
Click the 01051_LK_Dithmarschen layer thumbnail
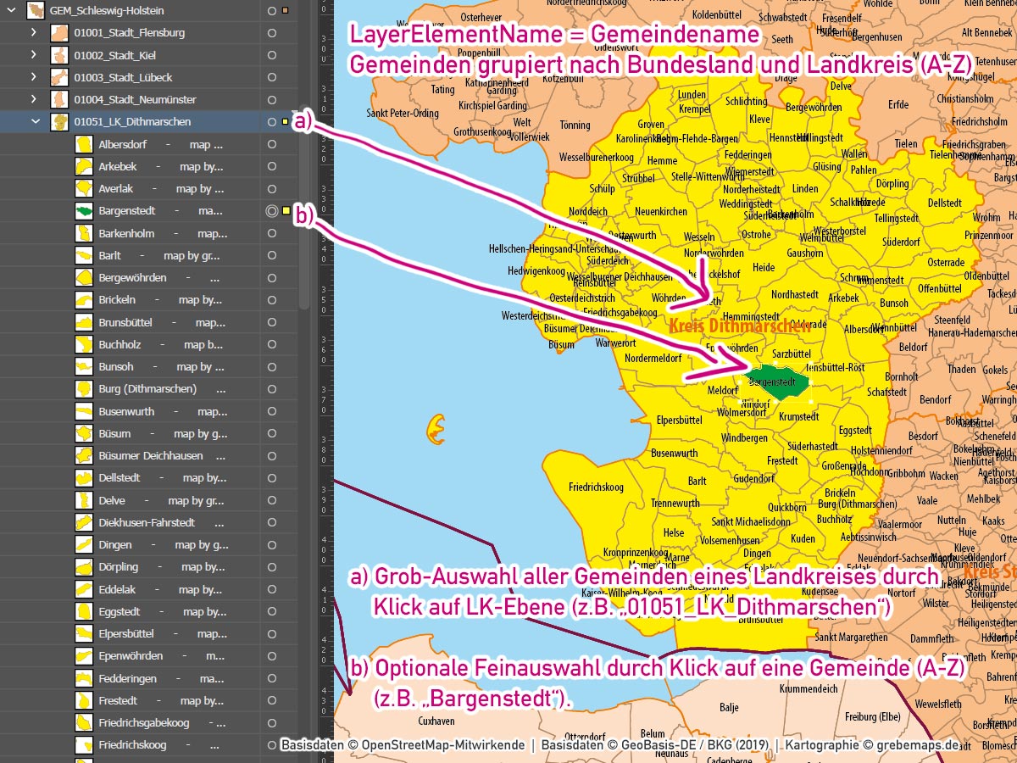pyautogui.click(x=59, y=122)
